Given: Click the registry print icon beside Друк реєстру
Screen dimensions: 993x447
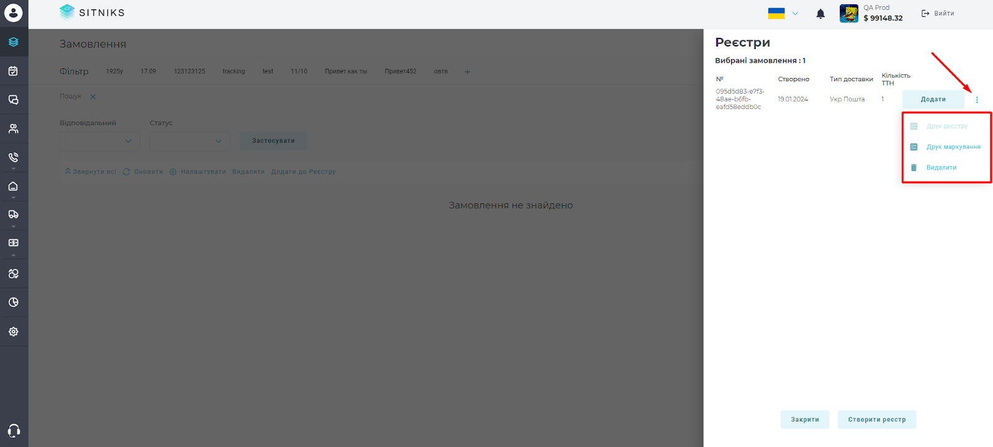Looking at the screenshot, I should pyautogui.click(x=914, y=126).
